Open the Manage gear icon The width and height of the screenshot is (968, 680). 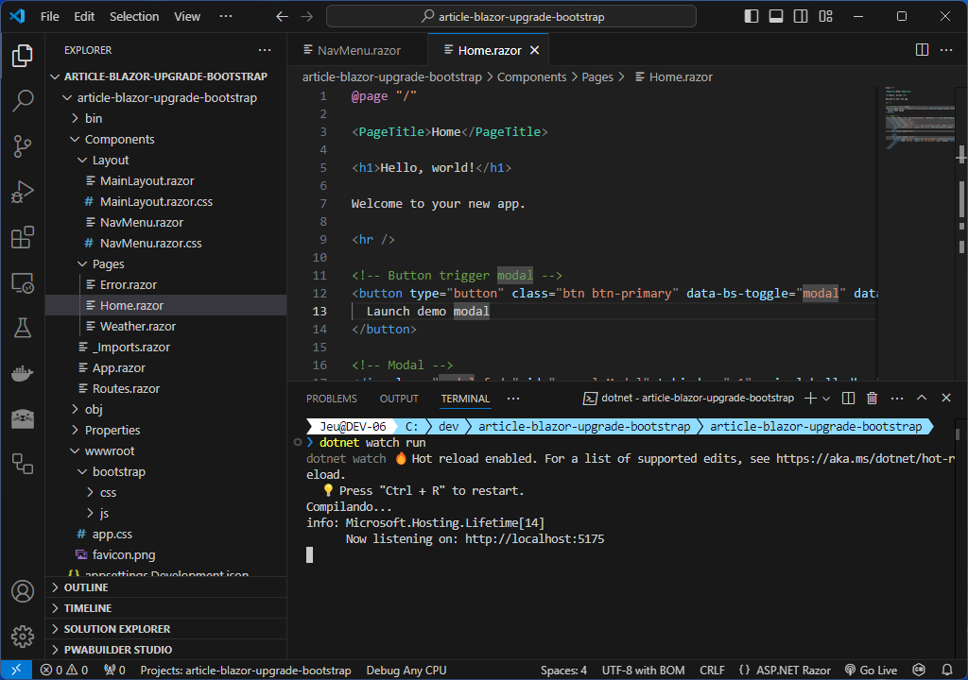23,637
